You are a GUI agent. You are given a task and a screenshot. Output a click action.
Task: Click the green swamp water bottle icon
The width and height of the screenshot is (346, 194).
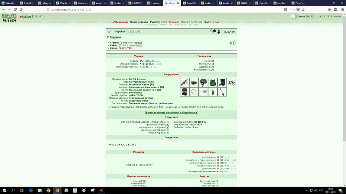[212, 92]
